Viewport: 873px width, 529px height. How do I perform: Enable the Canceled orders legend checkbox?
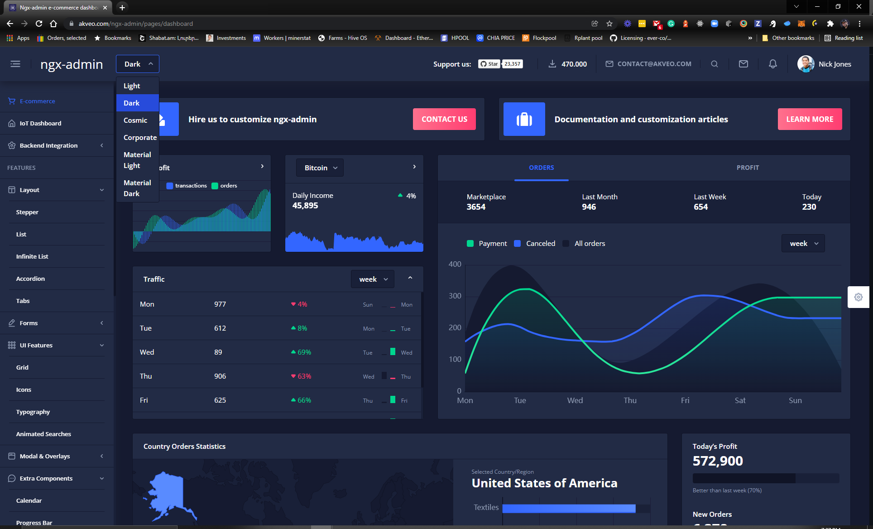tap(517, 243)
